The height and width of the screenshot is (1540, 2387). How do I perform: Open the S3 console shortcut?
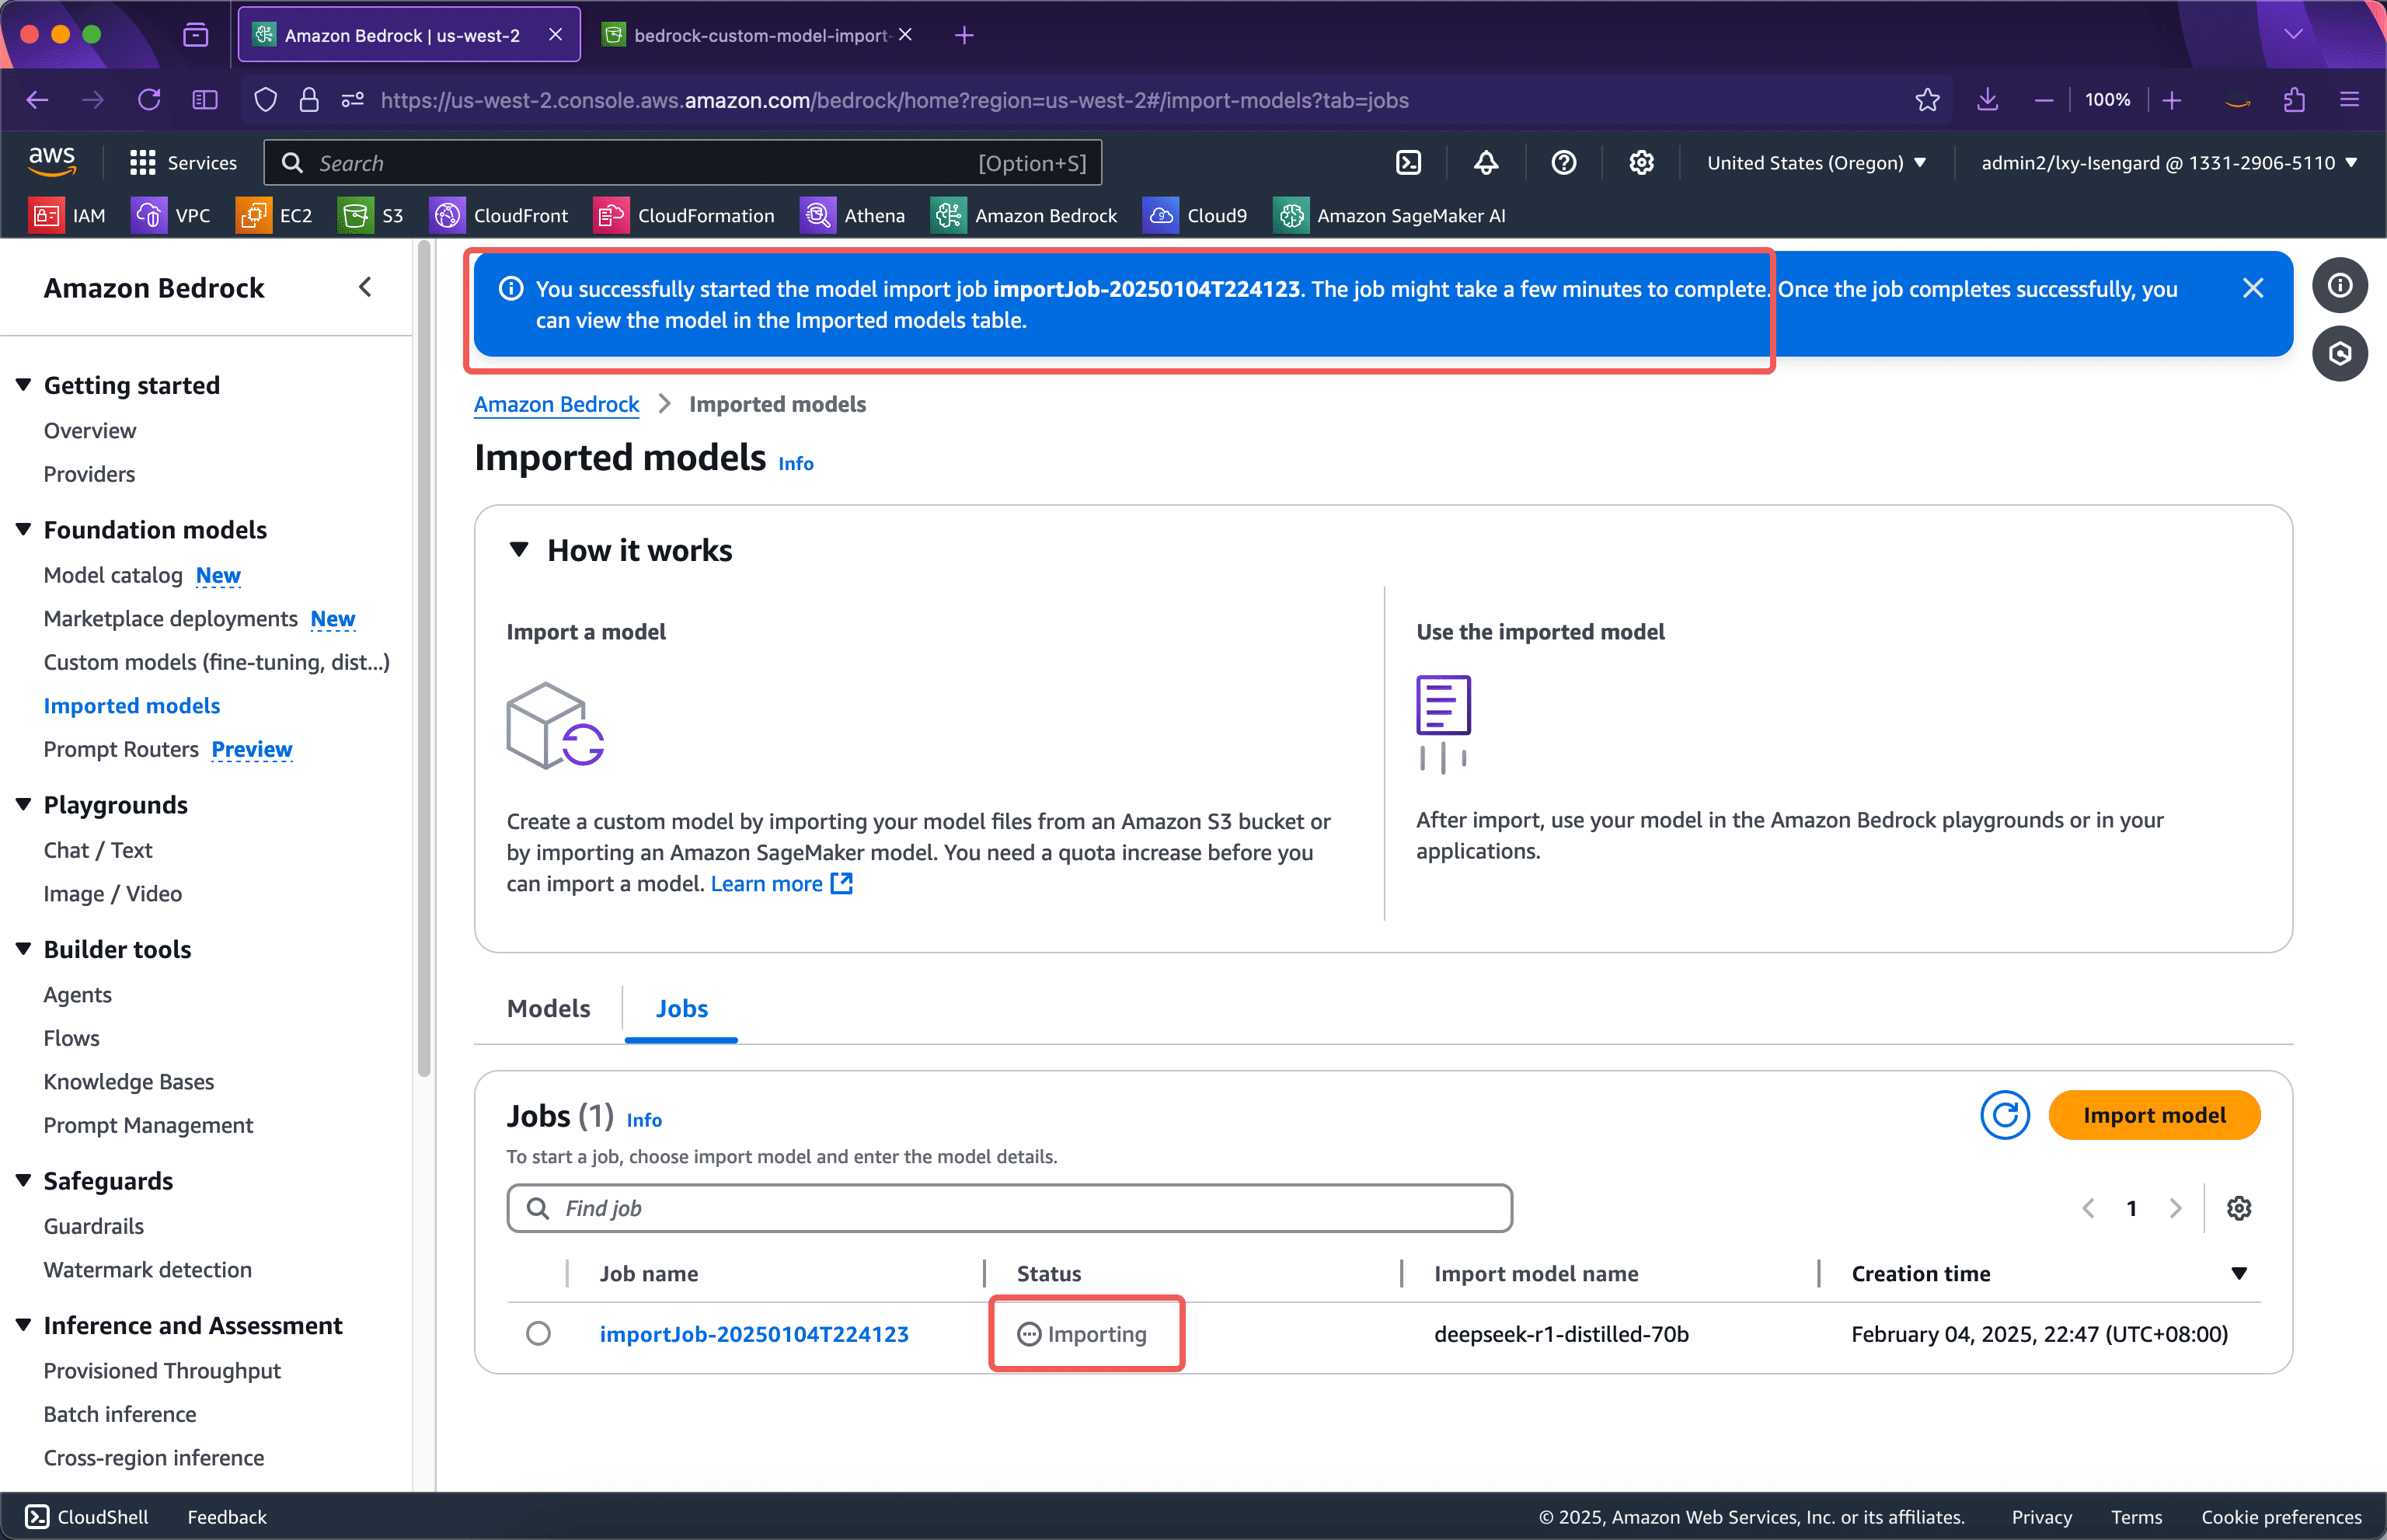coord(370,214)
